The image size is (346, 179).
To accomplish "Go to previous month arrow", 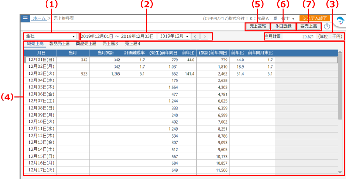I will (195, 36).
